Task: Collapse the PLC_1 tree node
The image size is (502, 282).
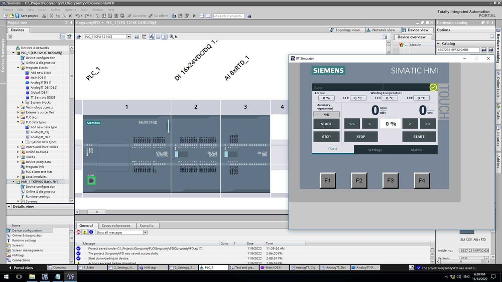Action: point(14,53)
